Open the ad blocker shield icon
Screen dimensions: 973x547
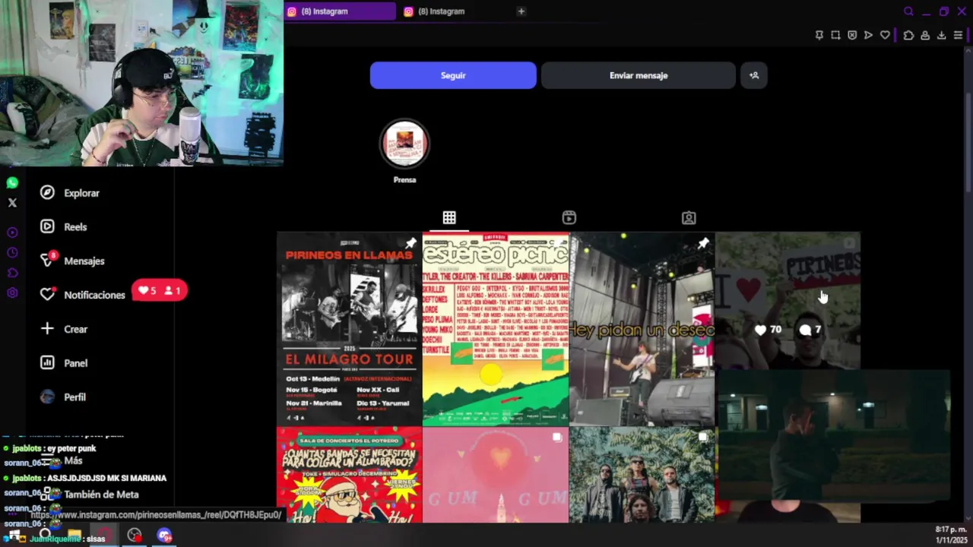tap(852, 35)
